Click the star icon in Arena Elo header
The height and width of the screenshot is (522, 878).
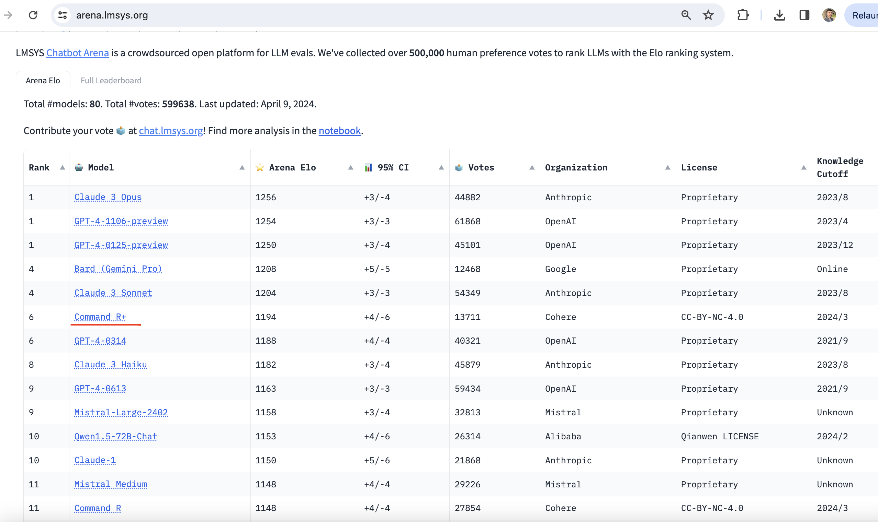[x=260, y=167]
